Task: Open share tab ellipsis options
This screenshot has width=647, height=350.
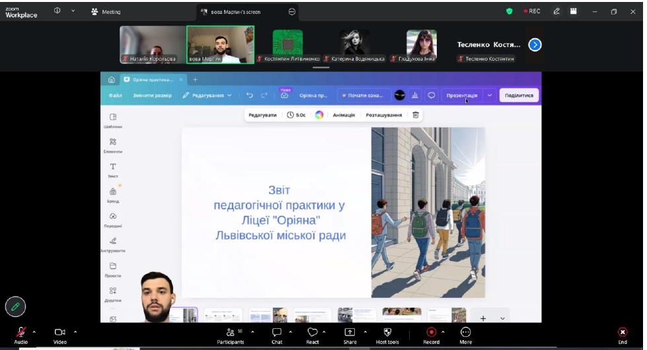Action: coord(291,12)
